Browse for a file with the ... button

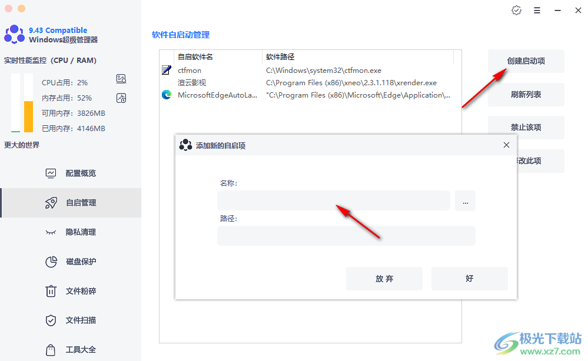(x=465, y=200)
